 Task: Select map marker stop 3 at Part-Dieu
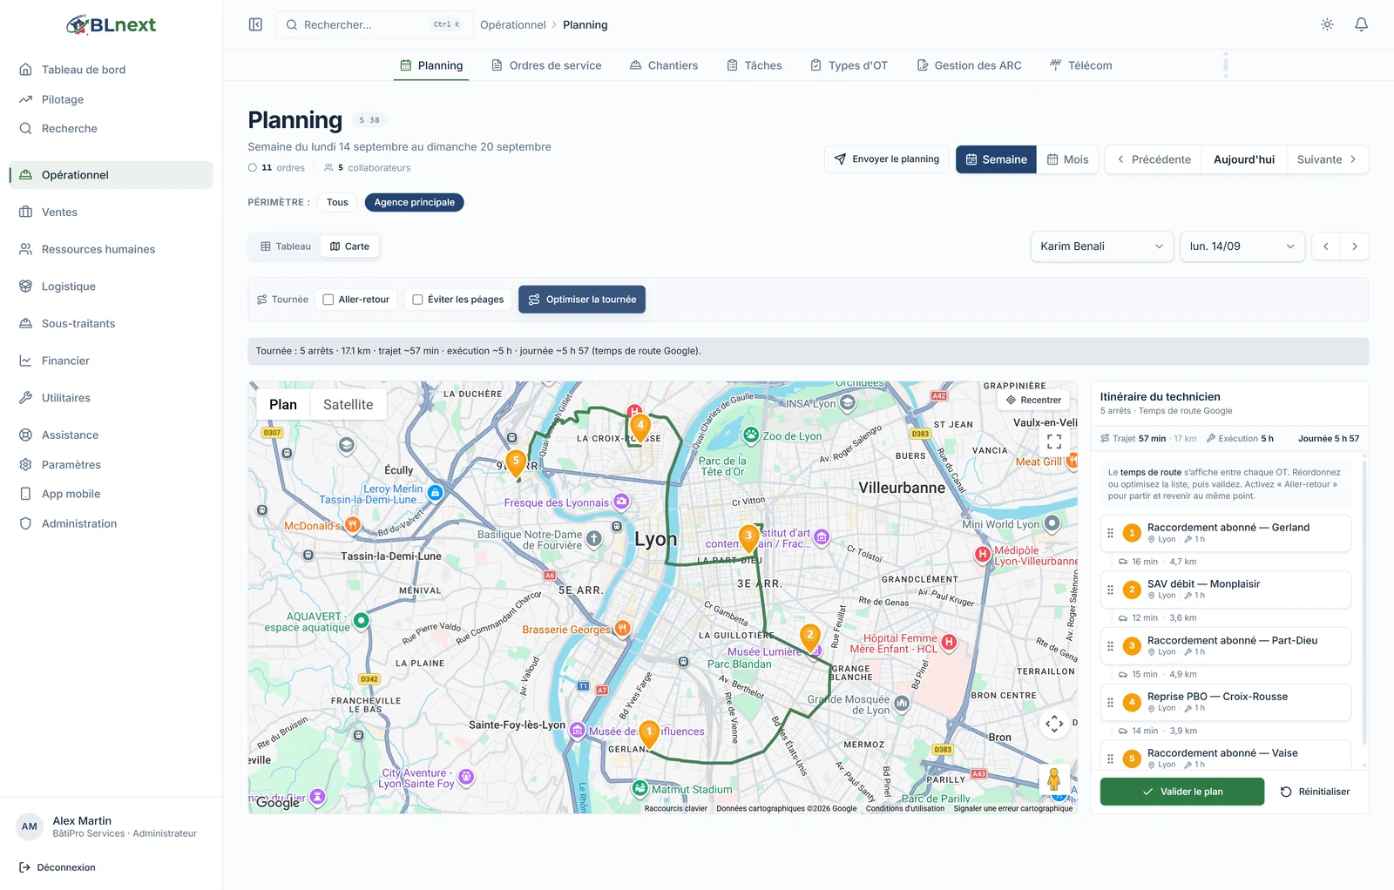(748, 537)
